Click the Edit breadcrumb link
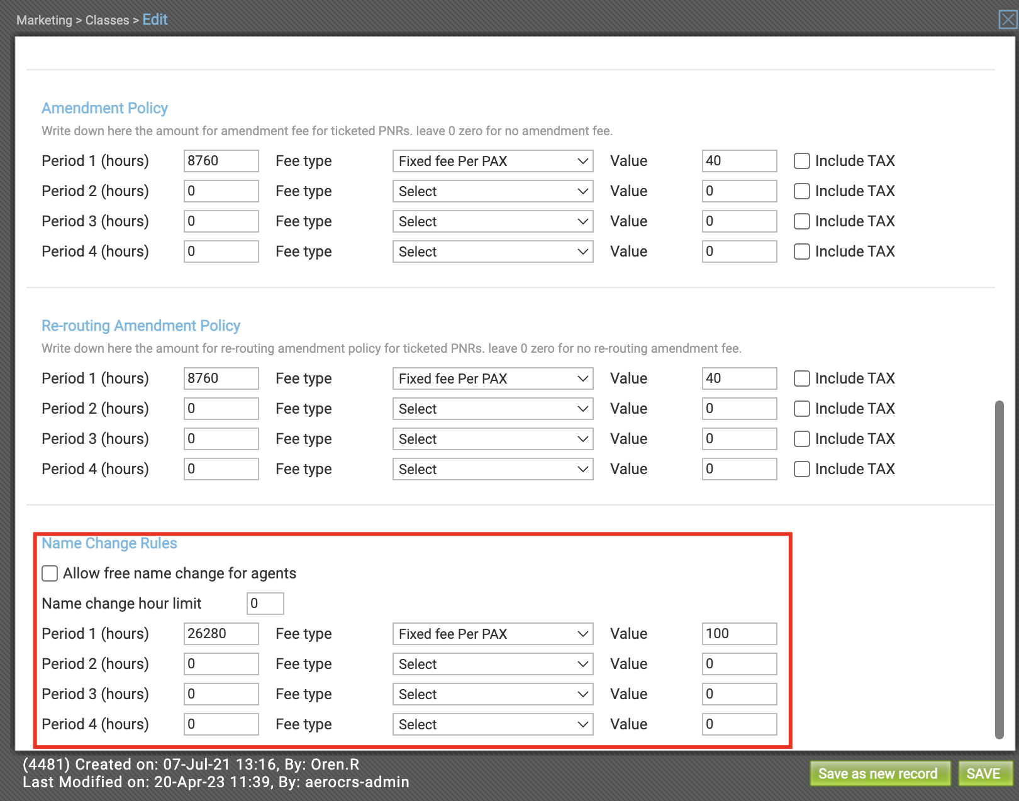The width and height of the screenshot is (1019, 801). 155,19
